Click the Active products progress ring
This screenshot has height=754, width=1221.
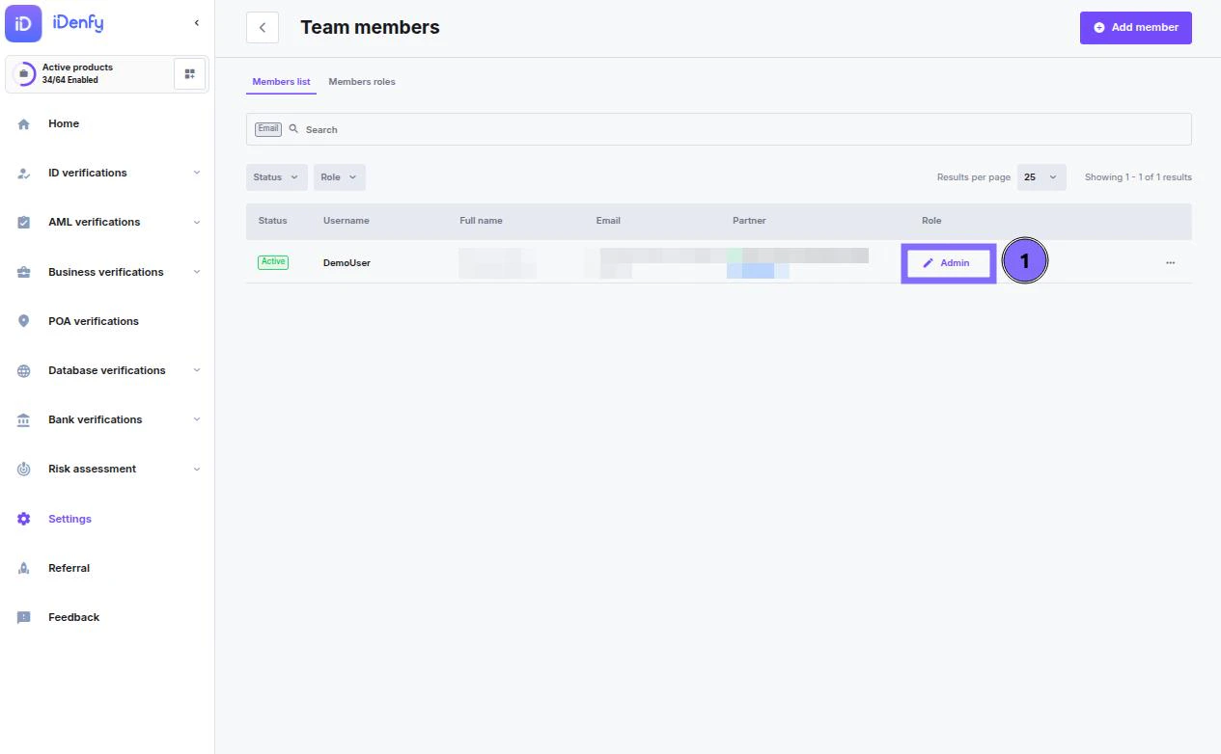click(x=24, y=74)
